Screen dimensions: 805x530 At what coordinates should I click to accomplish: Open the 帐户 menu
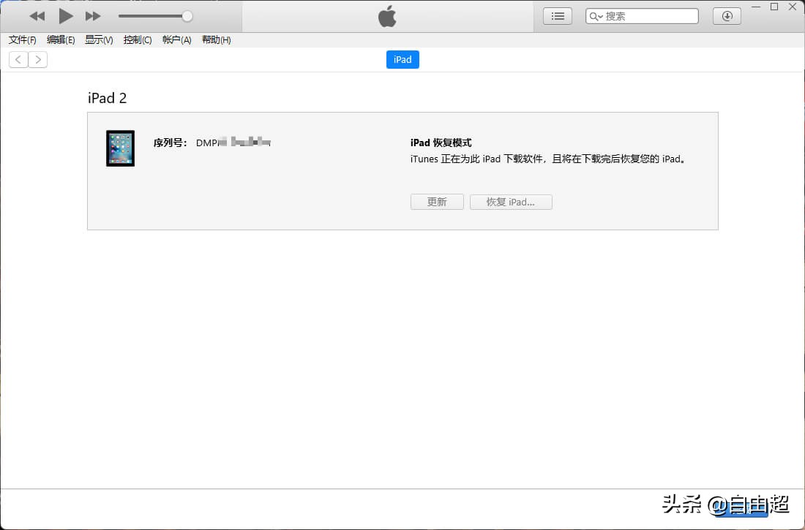point(176,40)
